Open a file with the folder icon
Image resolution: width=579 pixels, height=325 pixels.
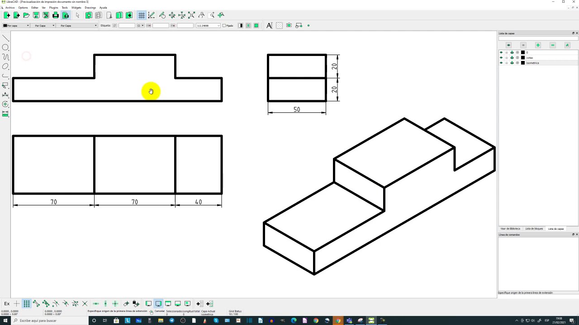coord(26,15)
